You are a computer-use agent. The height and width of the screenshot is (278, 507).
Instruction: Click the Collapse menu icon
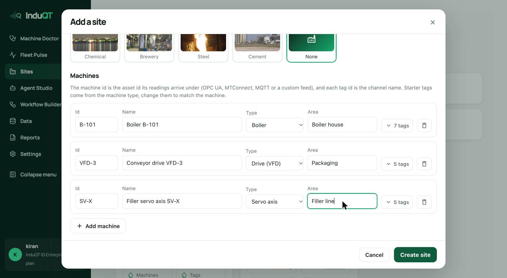(13, 175)
